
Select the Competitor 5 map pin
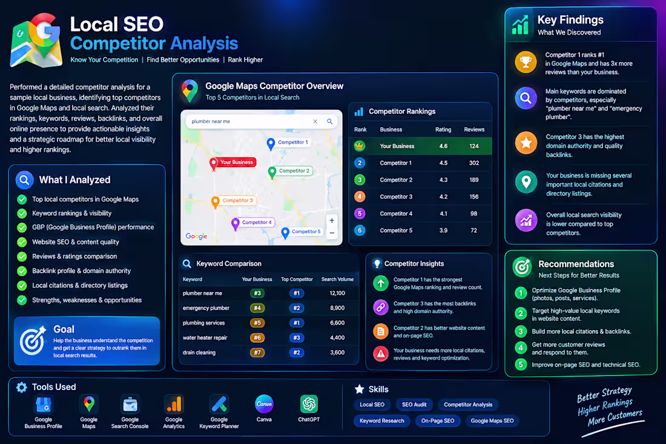[285, 233]
